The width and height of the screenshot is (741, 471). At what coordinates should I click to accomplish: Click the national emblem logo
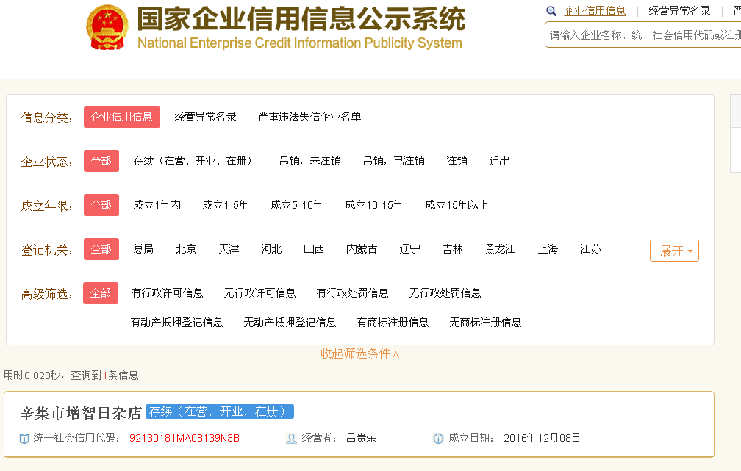coord(107,27)
